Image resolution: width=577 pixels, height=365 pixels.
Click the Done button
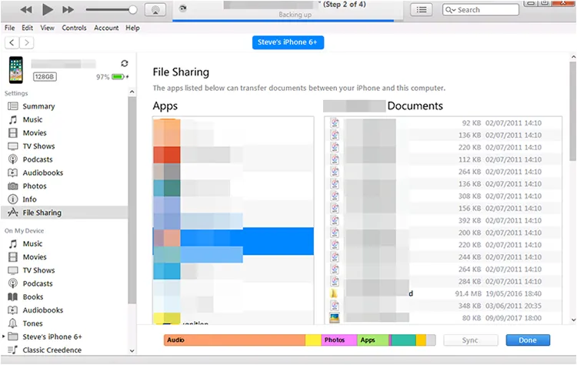[x=528, y=340]
